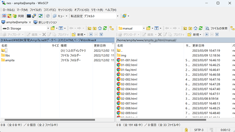Open the リモート(R) menu
Screen dimensions: 235x132
pyautogui.click(x=97, y=10)
